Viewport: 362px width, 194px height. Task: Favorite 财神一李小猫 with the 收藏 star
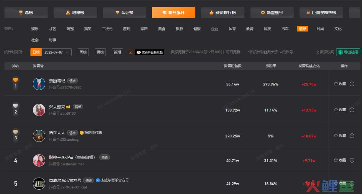click(x=340, y=160)
